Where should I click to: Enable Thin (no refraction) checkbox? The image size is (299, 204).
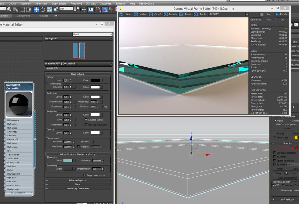86,125
